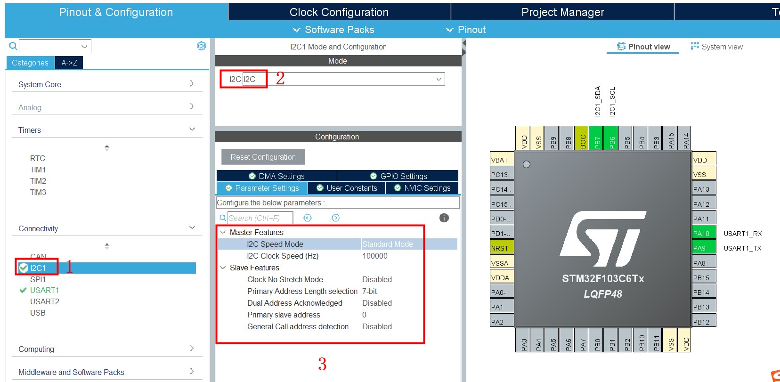780x382 pixels.
Task: Open the gear settings icon in categories panel
Action: (202, 46)
